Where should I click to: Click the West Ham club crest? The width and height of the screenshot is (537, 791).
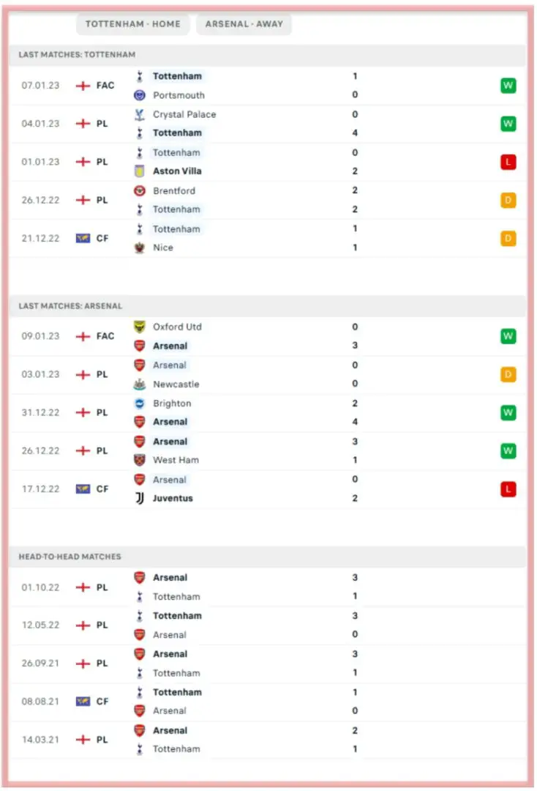tap(140, 460)
